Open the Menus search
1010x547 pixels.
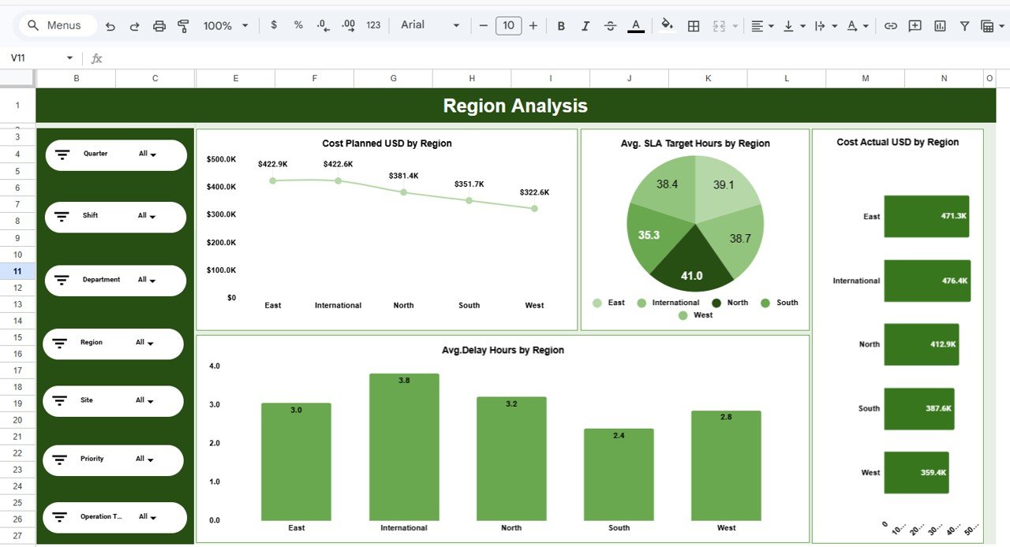55,25
